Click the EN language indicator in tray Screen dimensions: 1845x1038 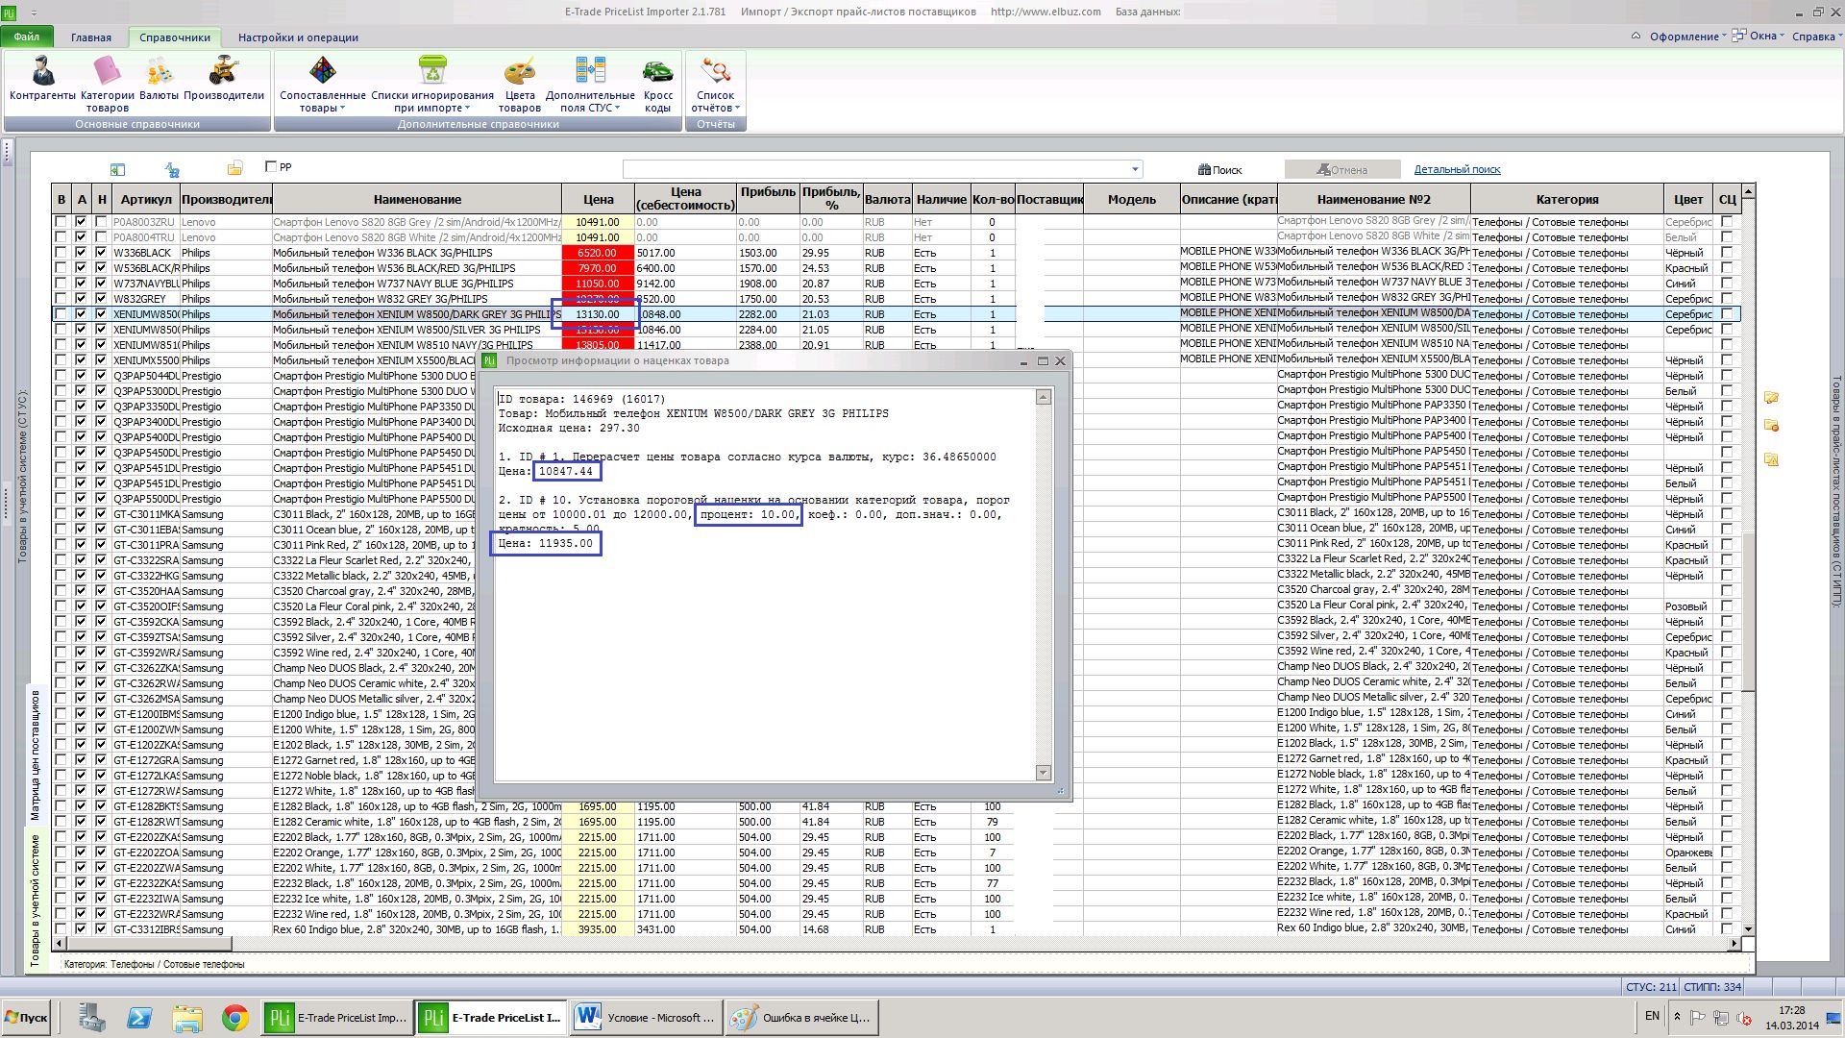click(x=1652, y=1015)
